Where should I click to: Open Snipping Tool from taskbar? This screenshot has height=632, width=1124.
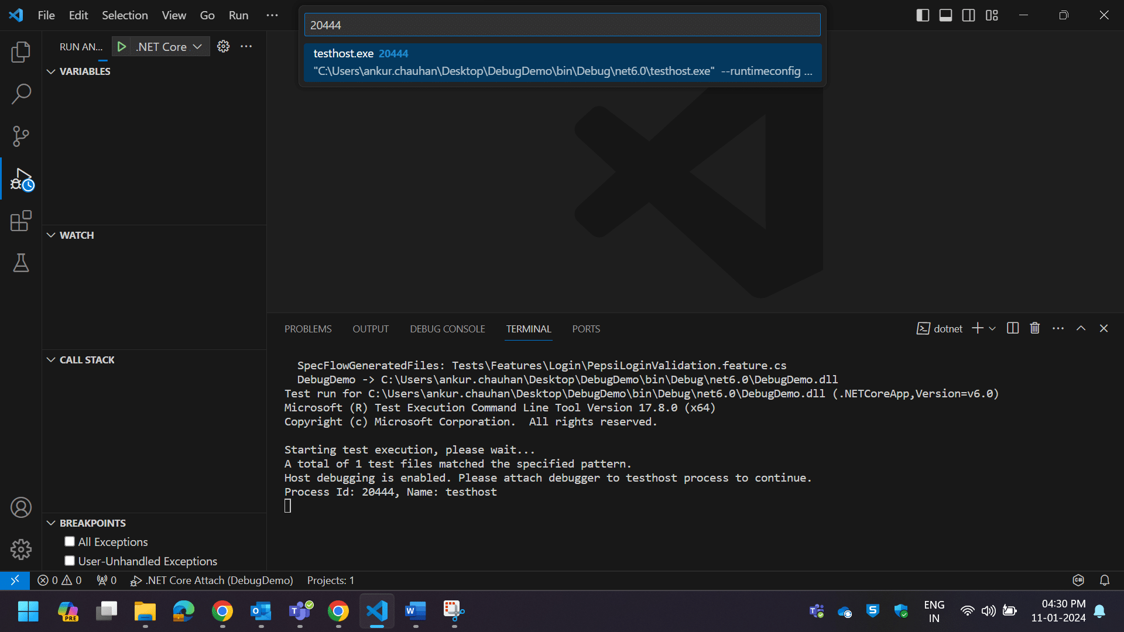pos(454,612)
